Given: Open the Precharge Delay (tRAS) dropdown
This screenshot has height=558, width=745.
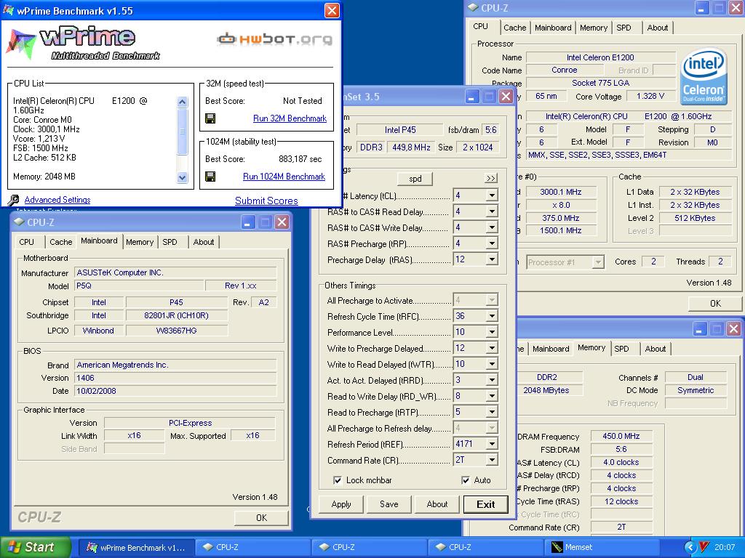Looking at the screenshot, I should click(x=492, y=259).
